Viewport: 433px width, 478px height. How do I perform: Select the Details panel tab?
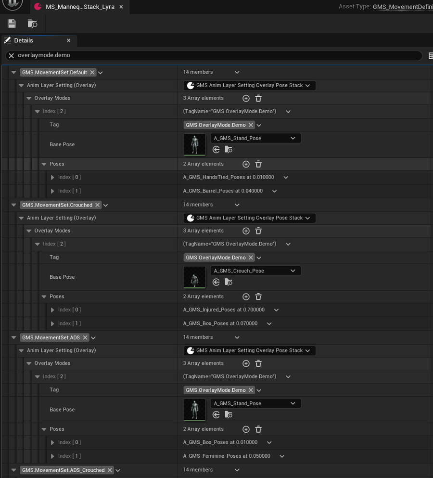click(x=38, y=40)
